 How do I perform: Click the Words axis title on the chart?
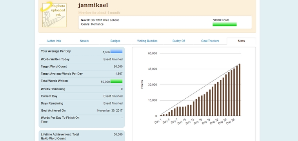click(142, 85)
